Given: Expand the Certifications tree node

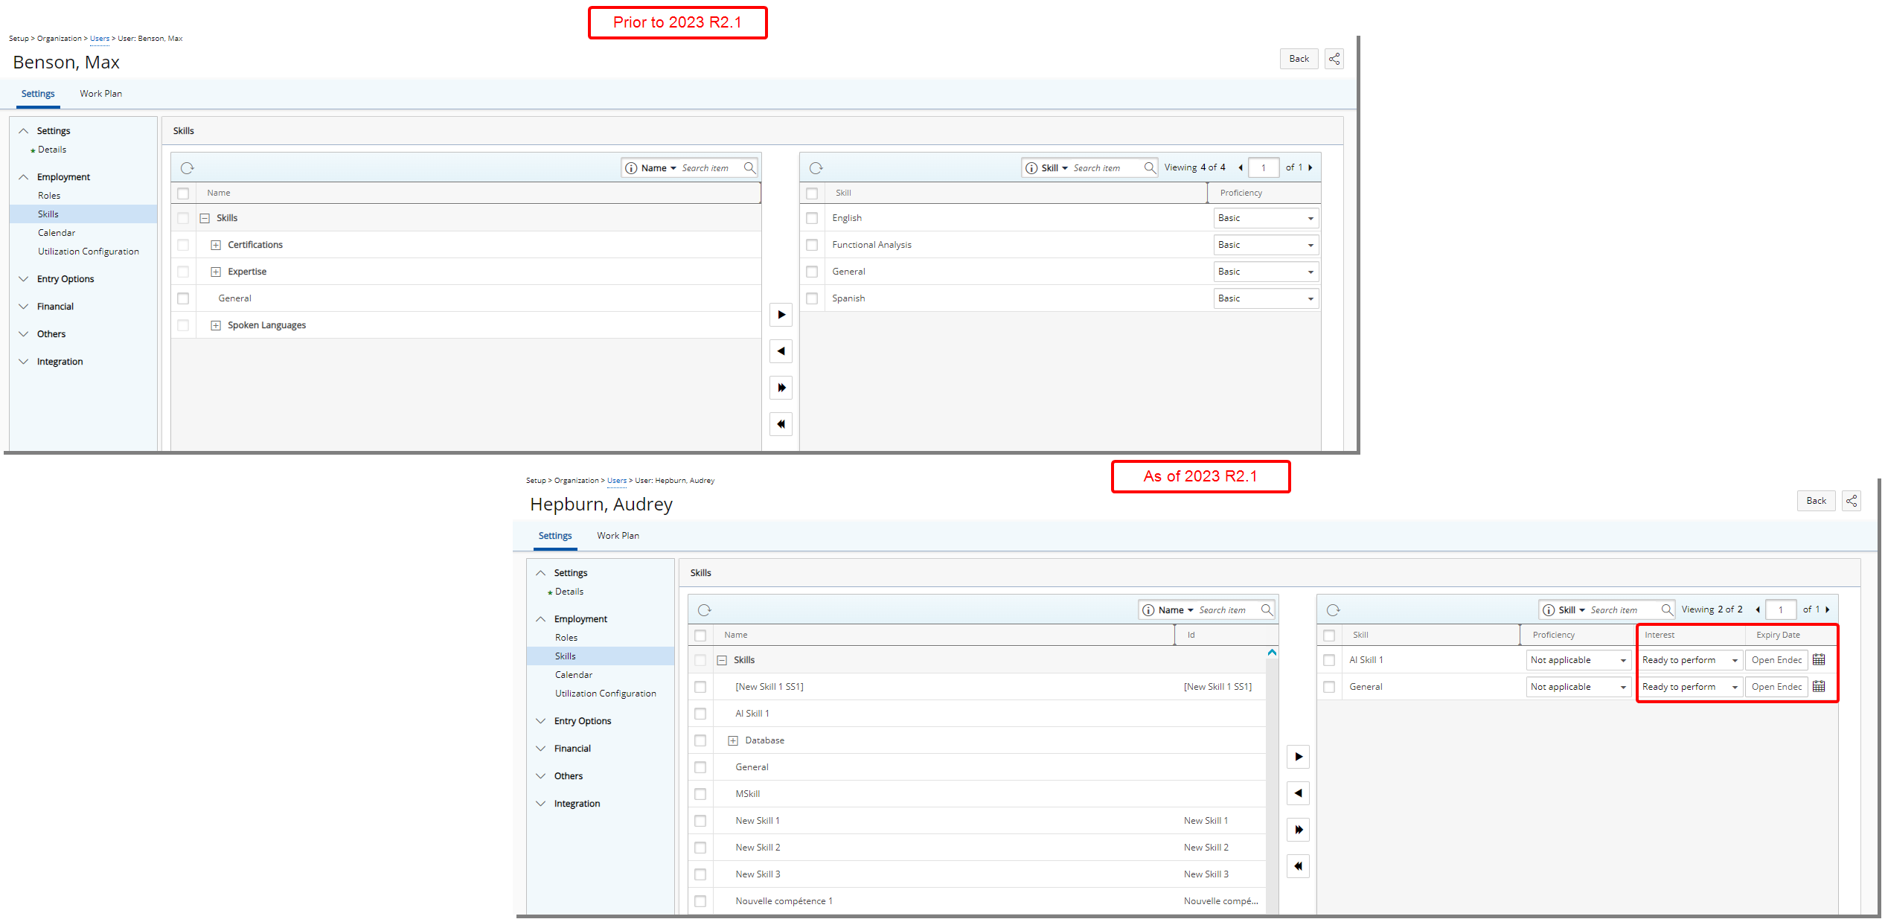Looking at the screenshot, I should [x=216, y=245].
